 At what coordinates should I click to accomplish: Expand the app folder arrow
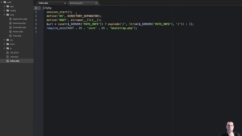(x=4, y=6)
